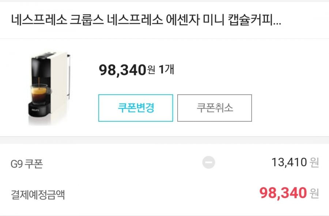The width and height of the screenshot is (329, 216).
Task: Click the small 원 beside the black item price
Action: pos(151,70)
